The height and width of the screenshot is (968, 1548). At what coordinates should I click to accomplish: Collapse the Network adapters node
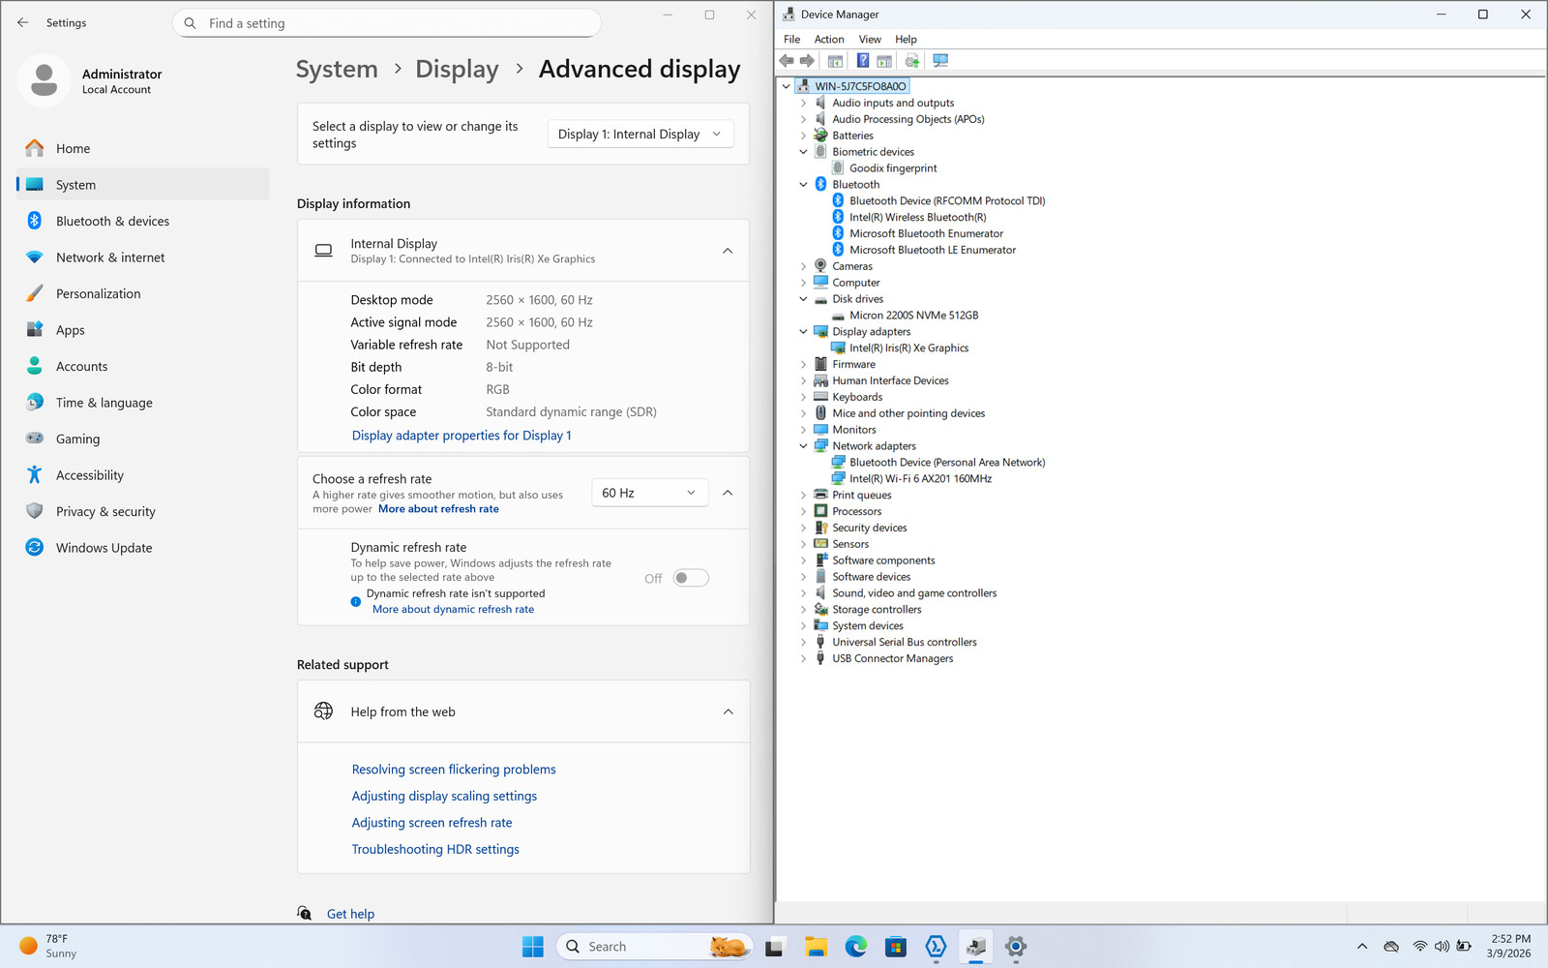(803, 446)
